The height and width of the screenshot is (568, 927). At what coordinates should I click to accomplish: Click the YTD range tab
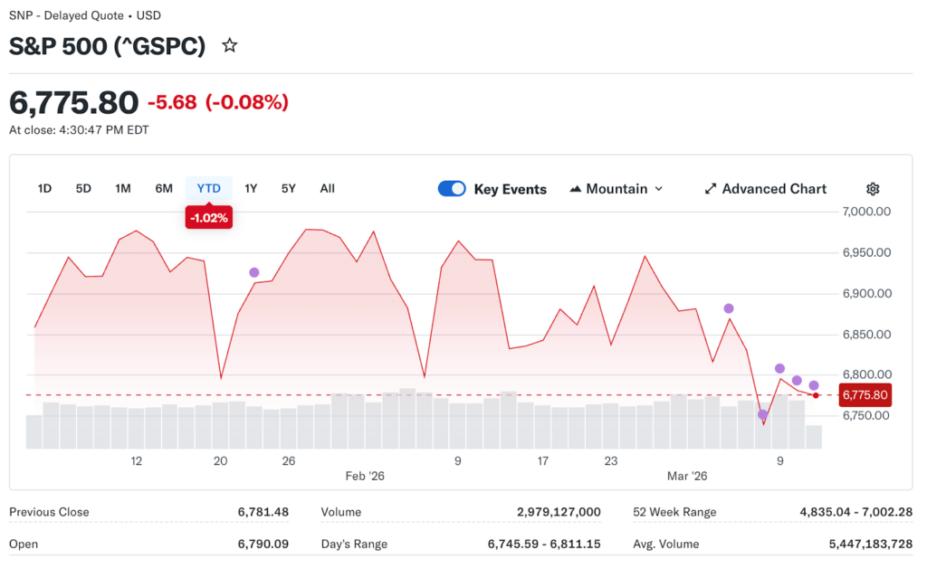click(208, 189)
